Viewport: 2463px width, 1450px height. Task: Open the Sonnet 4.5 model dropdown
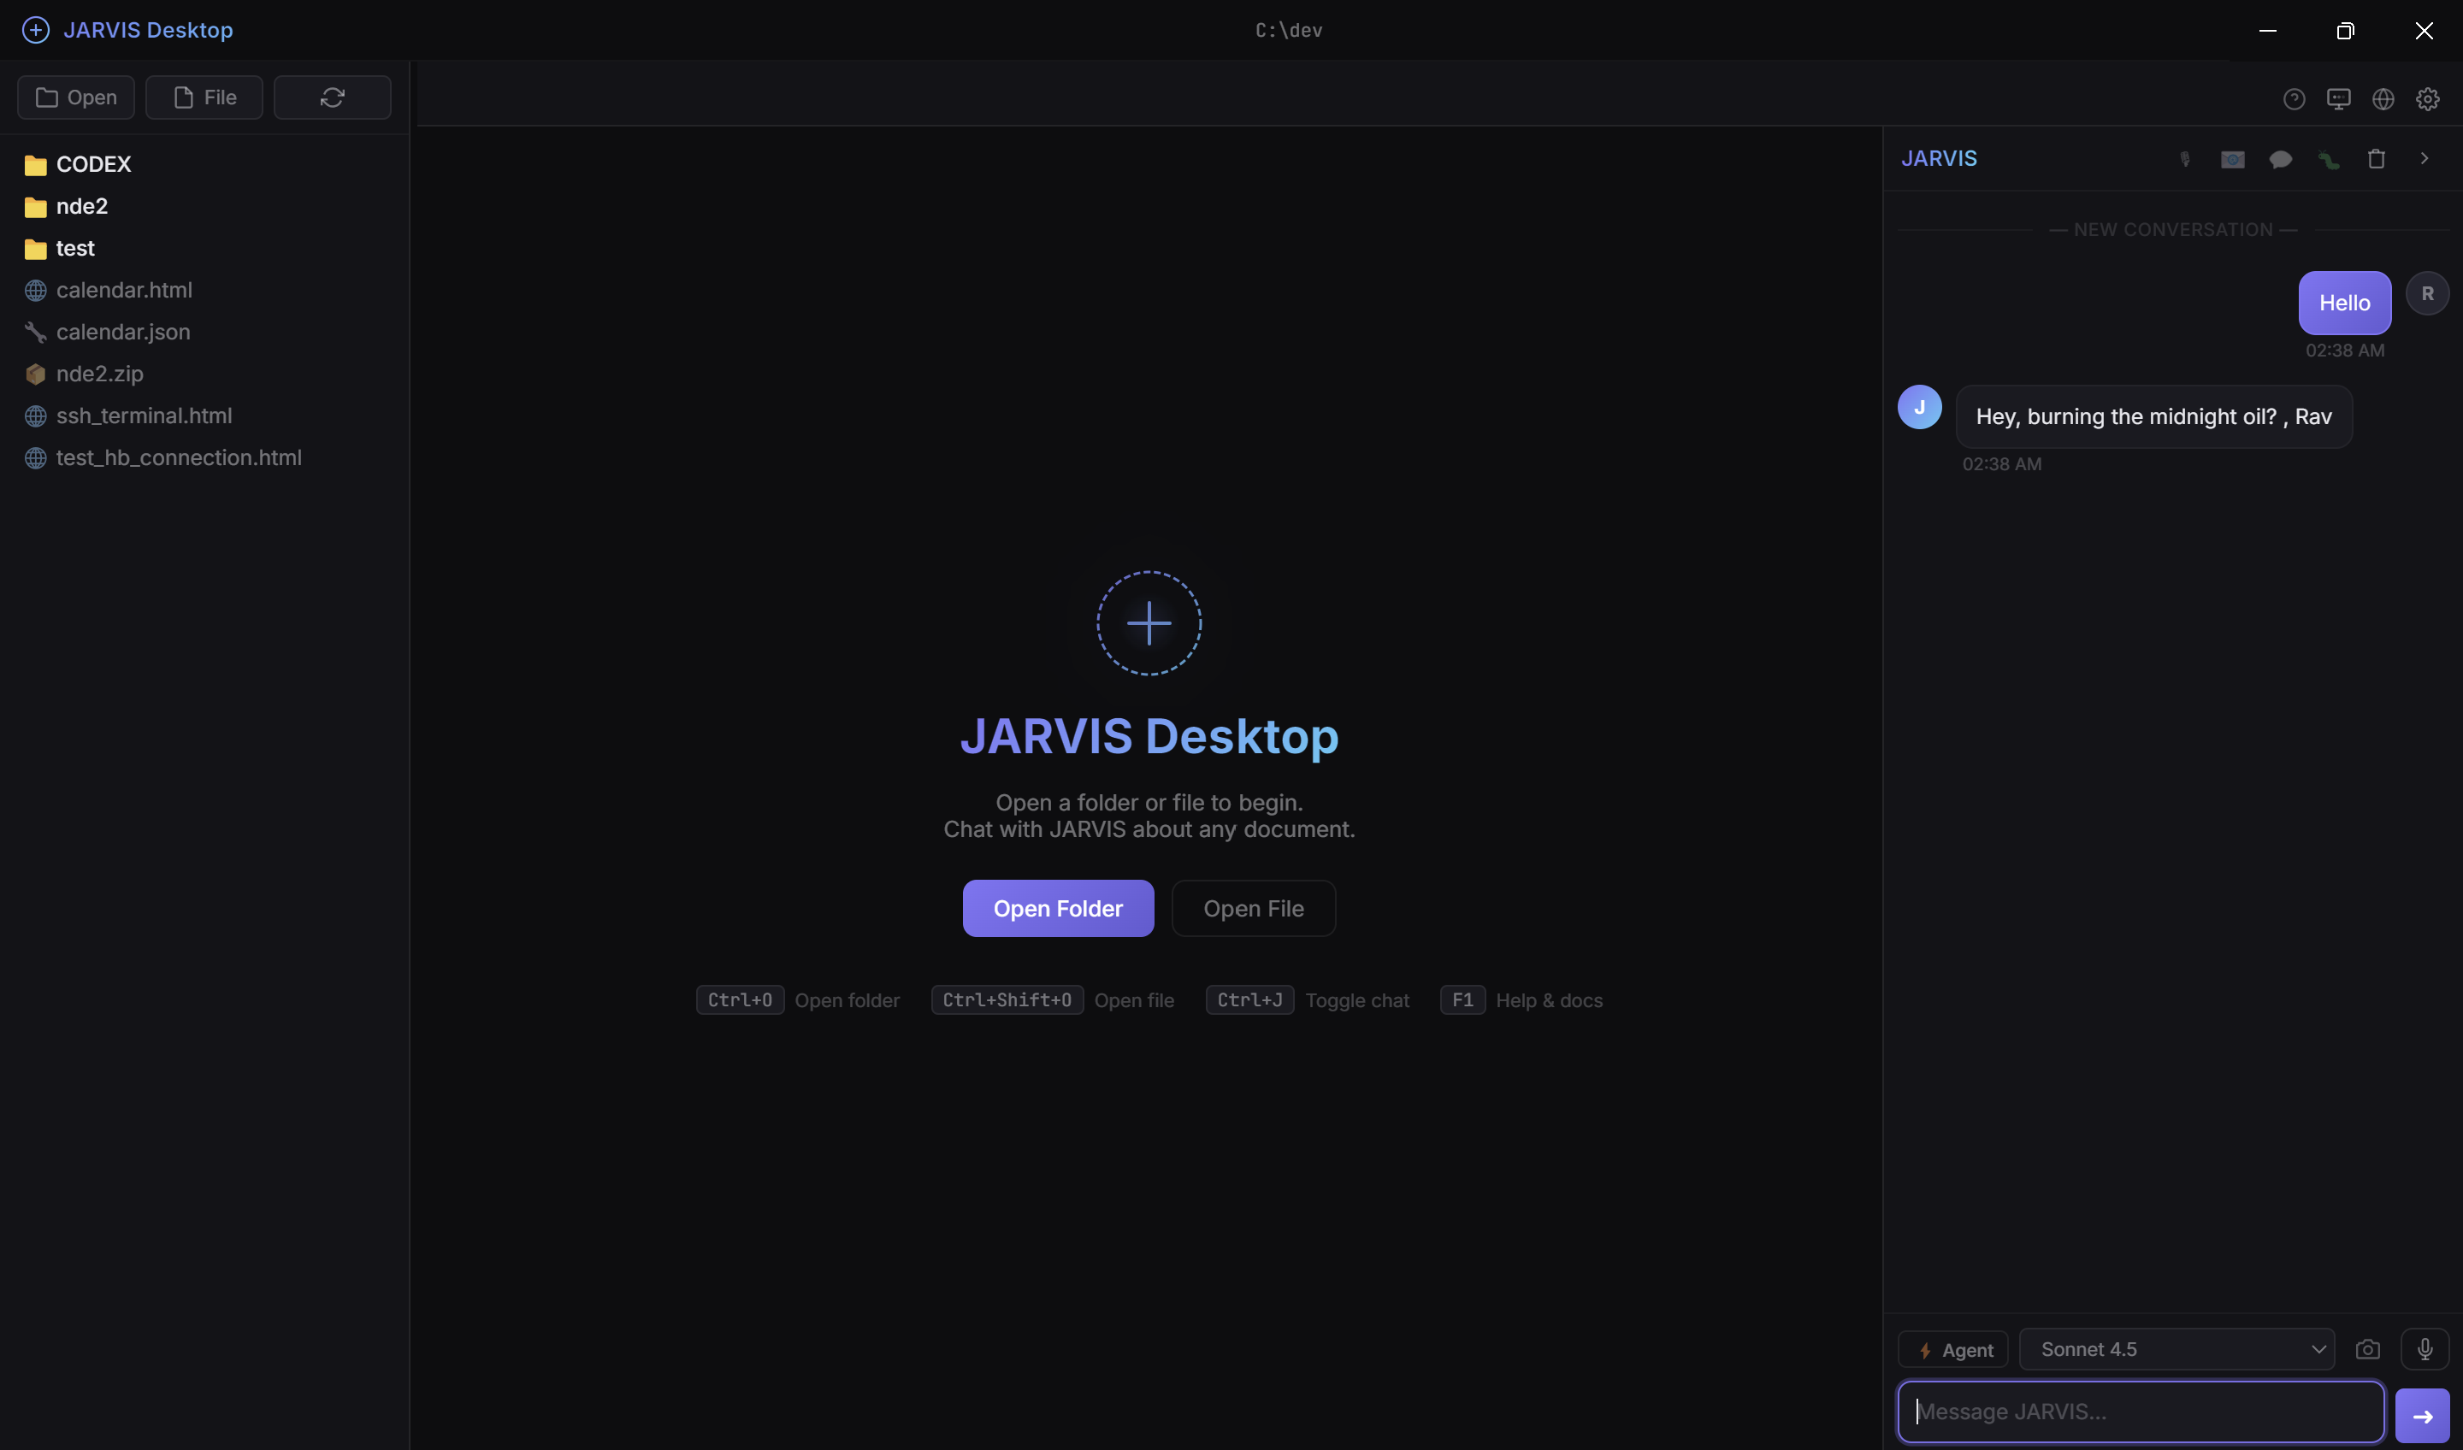pos(2177,1349)
